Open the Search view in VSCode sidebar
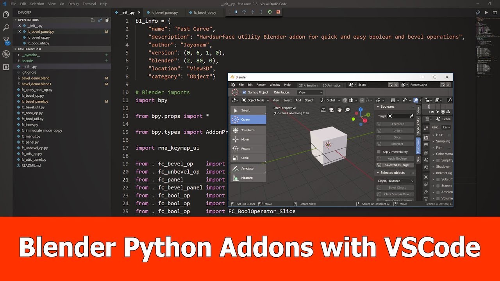The height and width of the screenshot is (281, 500). pyautogui.click(x=5, y=27)
